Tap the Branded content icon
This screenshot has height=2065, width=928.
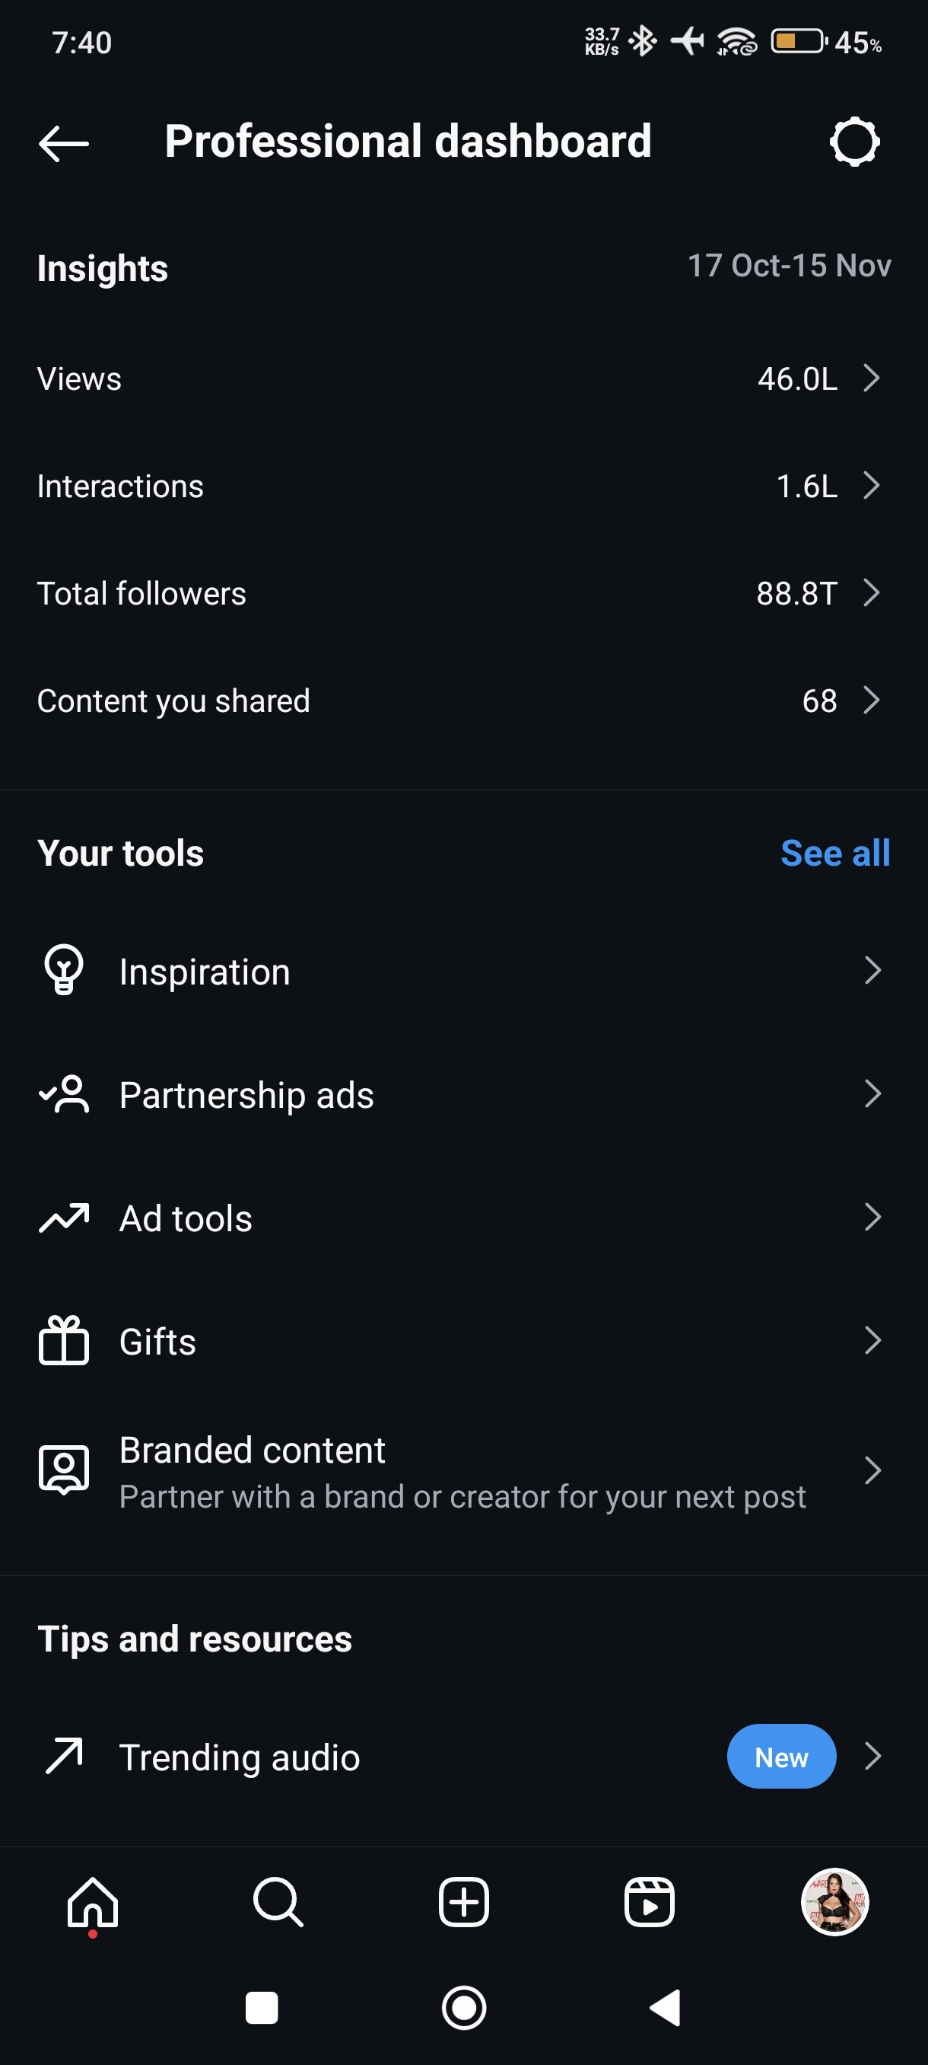[64, 1470]
